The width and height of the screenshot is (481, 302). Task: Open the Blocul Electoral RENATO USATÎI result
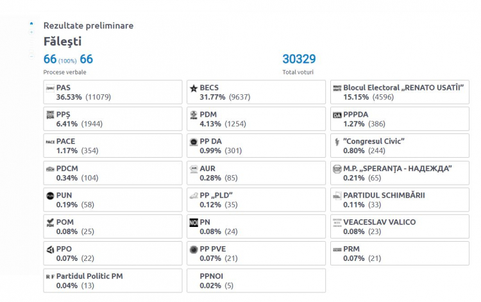point(400,92)
